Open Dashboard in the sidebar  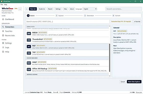point(12,19)
